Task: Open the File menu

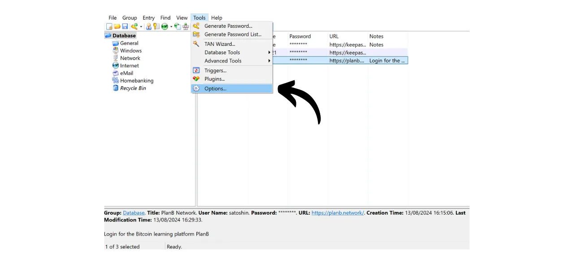Action: coord(113,18)
